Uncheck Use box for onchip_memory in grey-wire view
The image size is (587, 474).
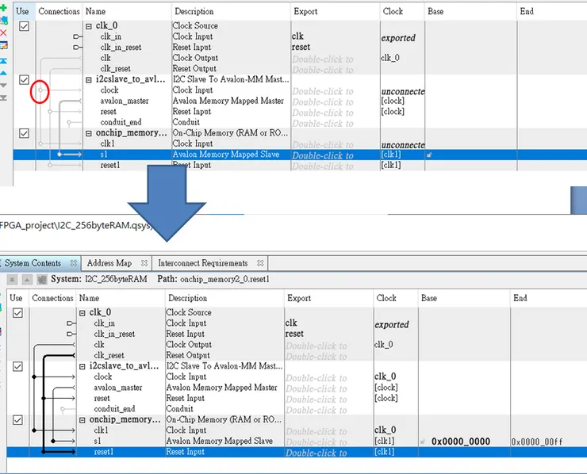[x=24, y=133]
